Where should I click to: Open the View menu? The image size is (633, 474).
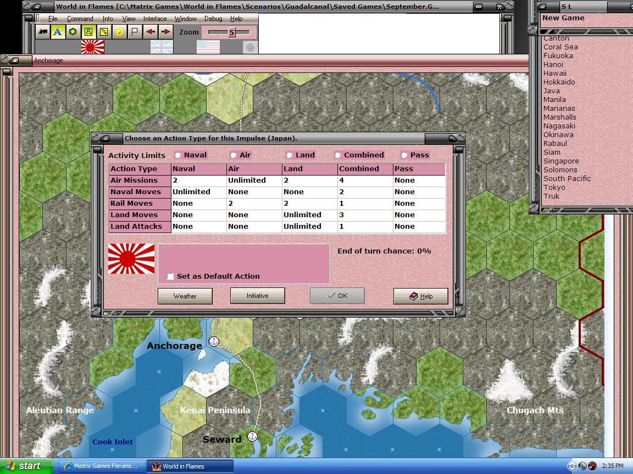pos(129,19)
